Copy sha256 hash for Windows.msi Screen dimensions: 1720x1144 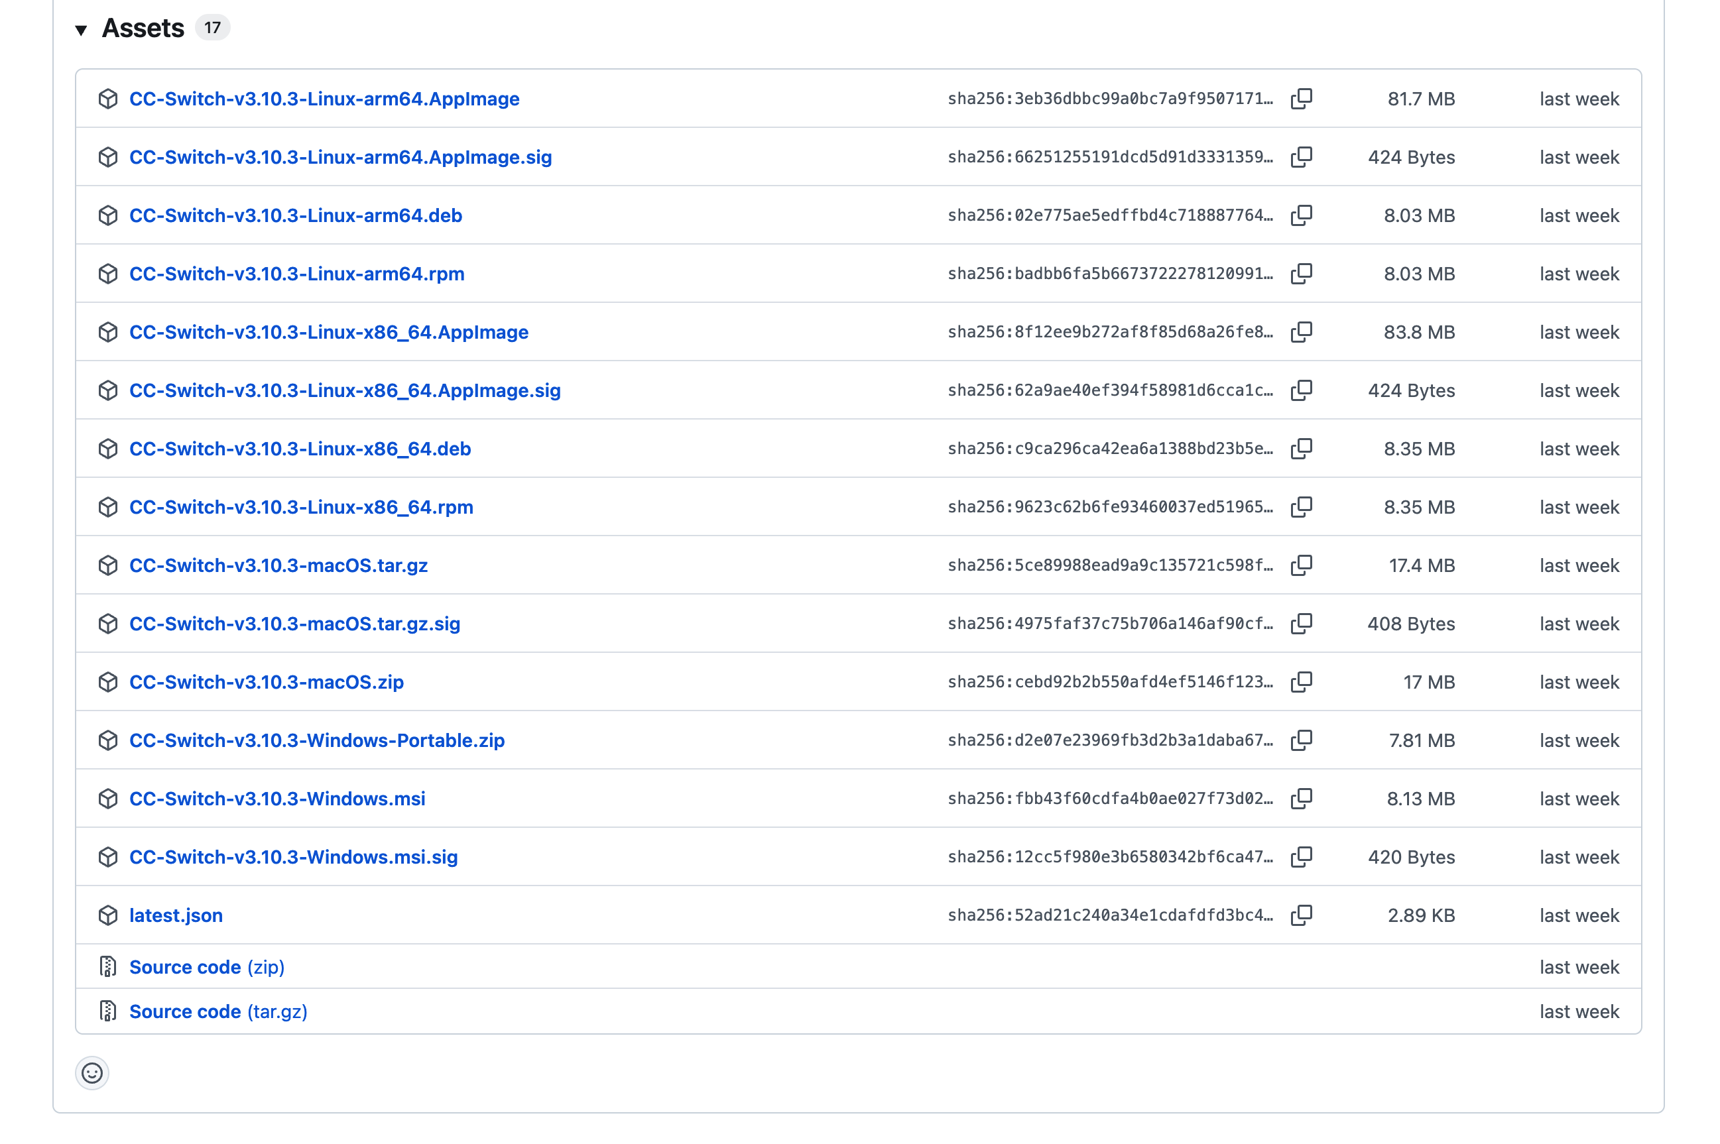pos(1301,799)
